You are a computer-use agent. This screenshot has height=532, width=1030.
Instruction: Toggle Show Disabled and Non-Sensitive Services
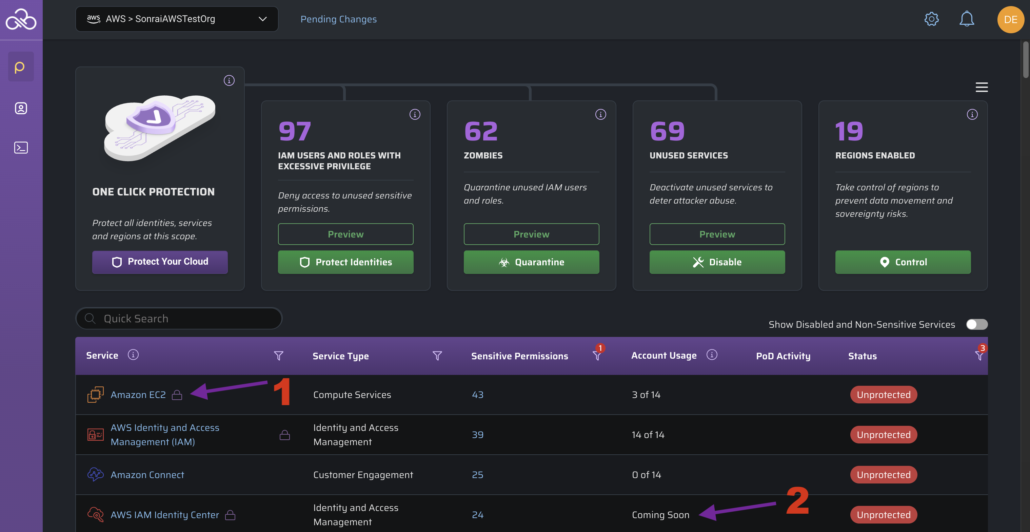[976, 324]
